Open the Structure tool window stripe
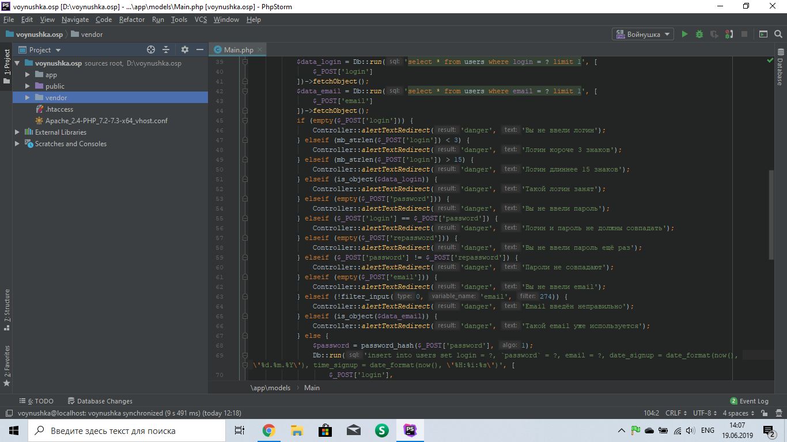This screenshot has width=787, height=442. (x=6, y=309)
